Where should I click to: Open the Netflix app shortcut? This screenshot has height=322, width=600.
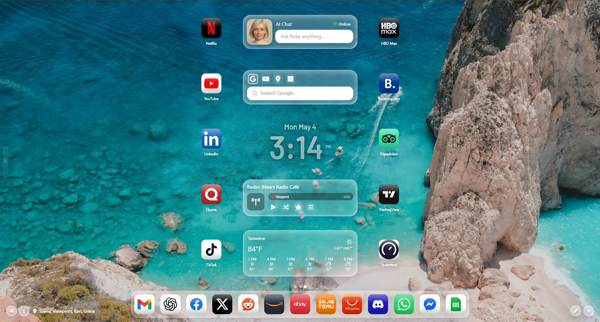point(211,28)
